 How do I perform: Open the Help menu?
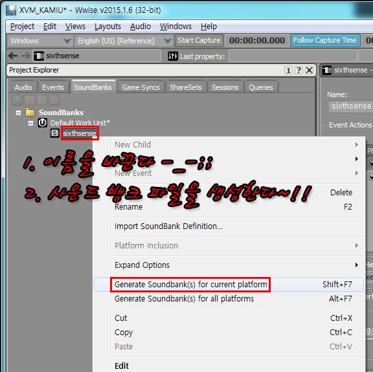pos(209,27)
